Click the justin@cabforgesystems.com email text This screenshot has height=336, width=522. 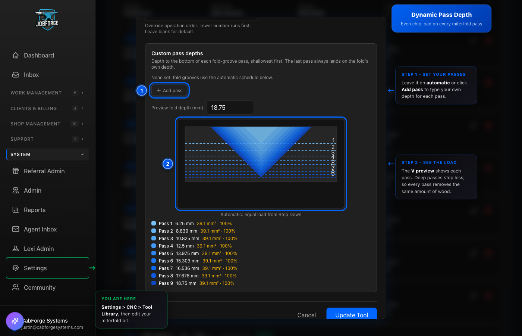coord(52,327)
